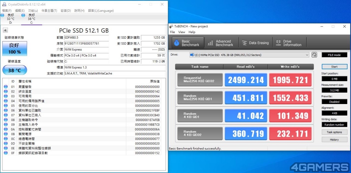Run the Random Max(256 KB) QD1 task
Viewport: 351px width, 173px height.
click(200, 98)
